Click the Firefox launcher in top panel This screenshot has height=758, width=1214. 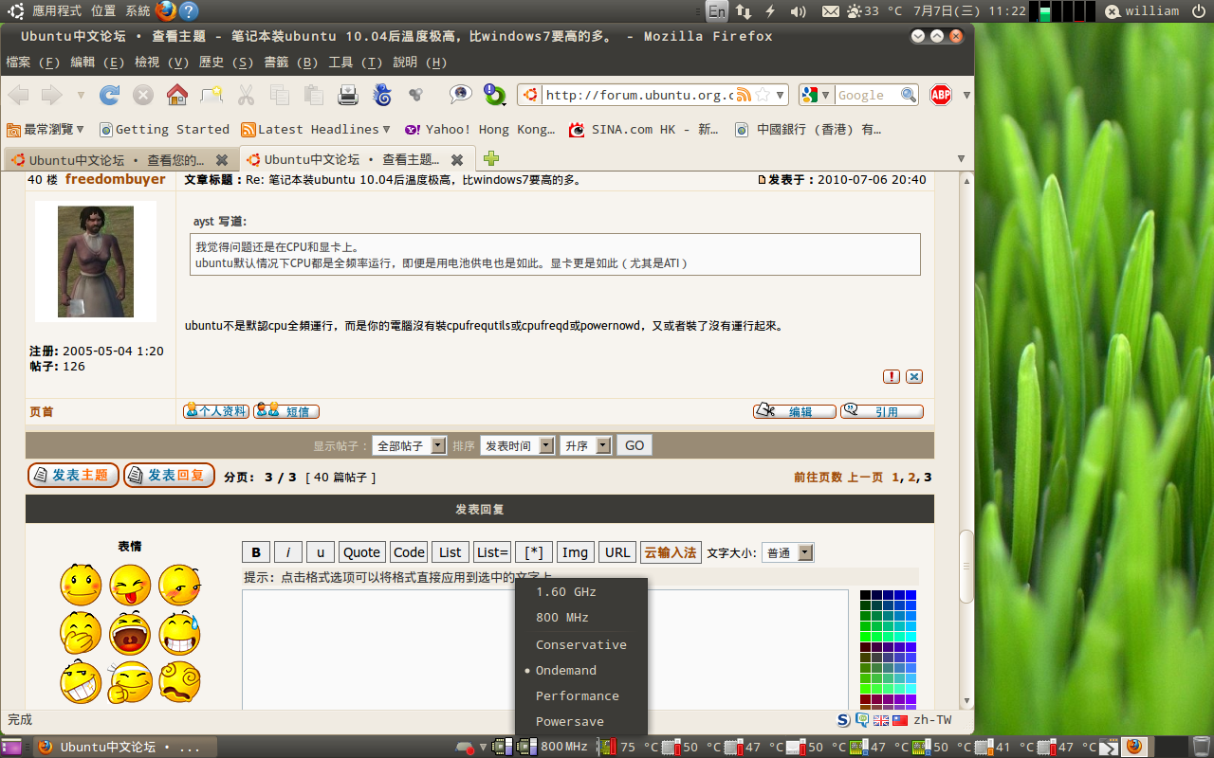(166, 11)
